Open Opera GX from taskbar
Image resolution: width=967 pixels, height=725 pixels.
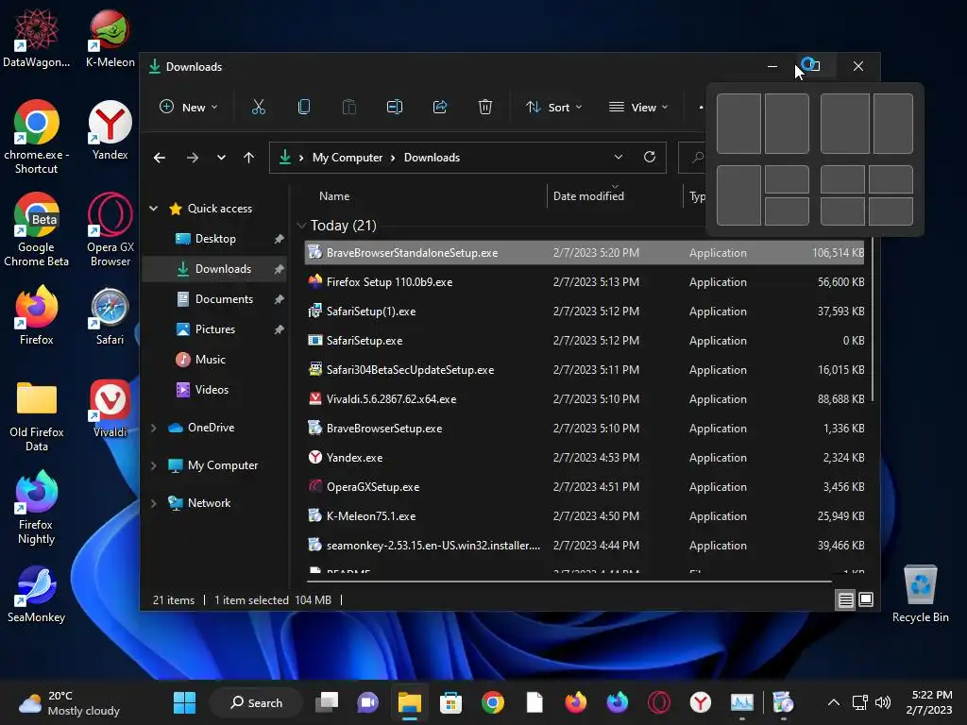click(x=658, y=702)
